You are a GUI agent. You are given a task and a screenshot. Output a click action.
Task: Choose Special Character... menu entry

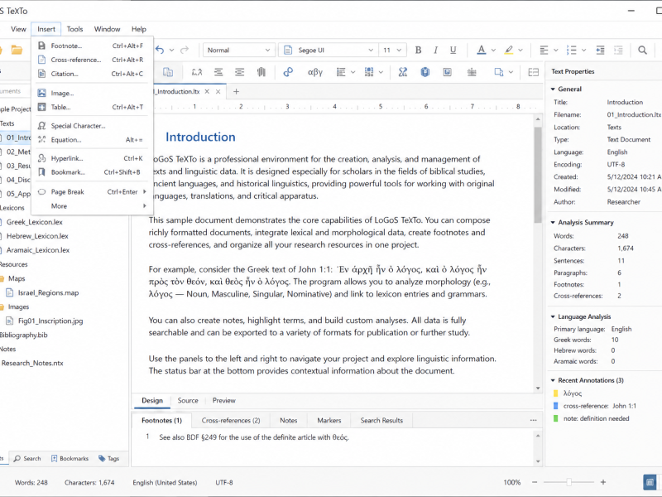click(90, 126)
